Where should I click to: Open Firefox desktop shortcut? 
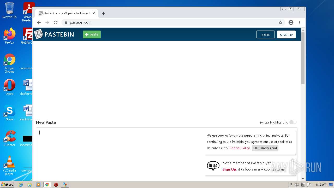tap(9, 36)
